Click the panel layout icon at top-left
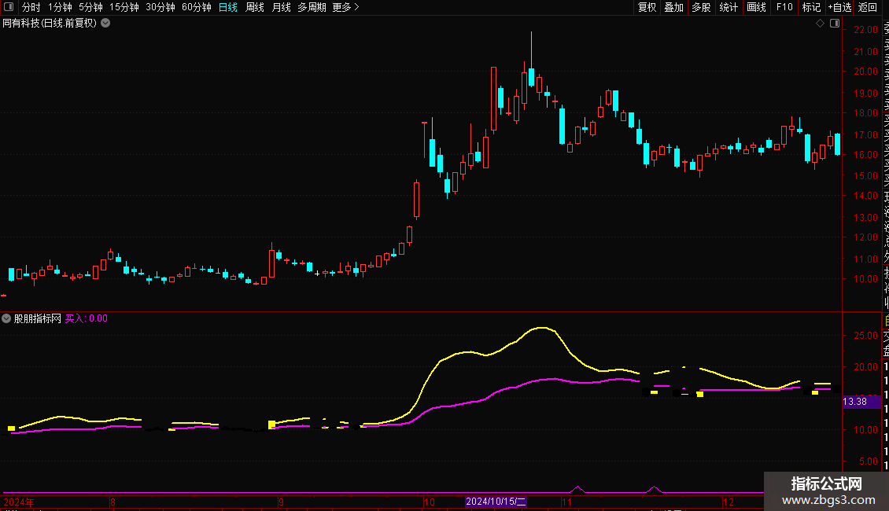This screenshot has width=889, height=511. pos(9,7)
